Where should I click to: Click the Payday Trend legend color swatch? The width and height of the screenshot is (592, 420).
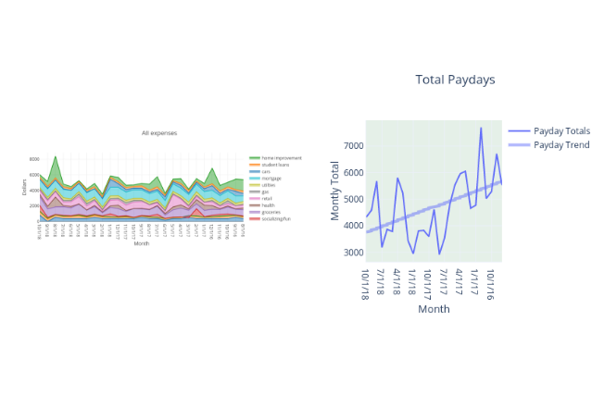[519, 145]
